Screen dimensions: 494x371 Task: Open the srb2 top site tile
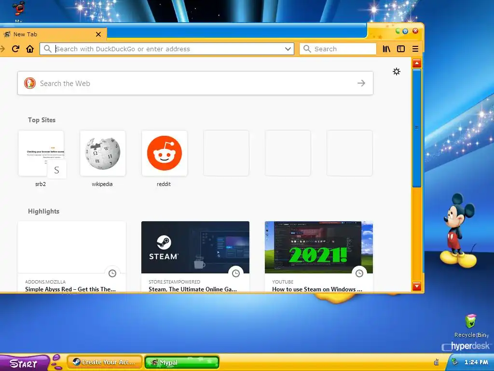[41, 153]
